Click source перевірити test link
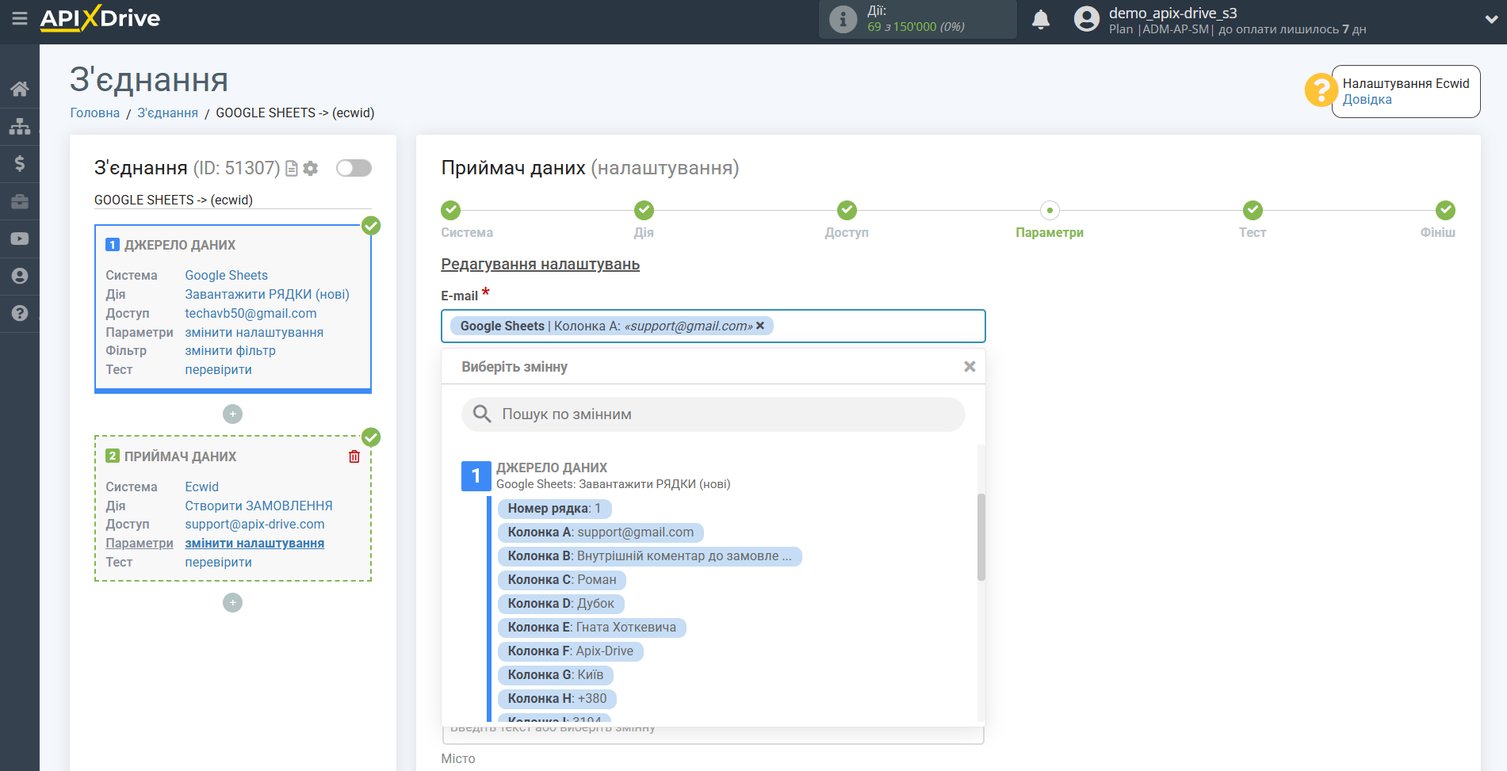This screenshot has width=1507, height=771. coord(219,369)
